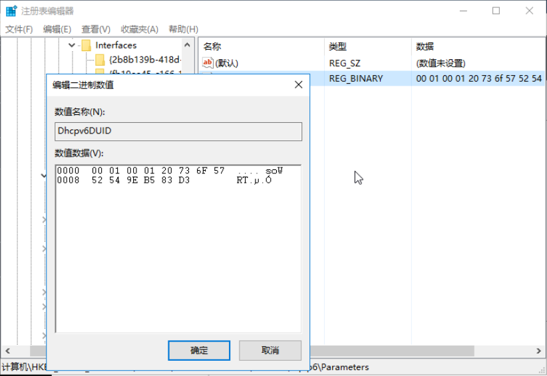
Task: Open the 帮助(H) menu
Action: click(x=183, y=29)
